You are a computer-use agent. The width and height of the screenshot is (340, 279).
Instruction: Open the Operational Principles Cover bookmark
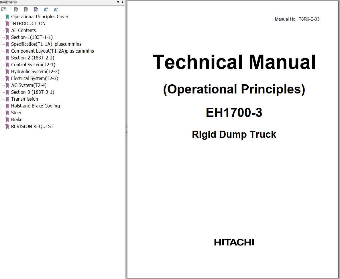pyautogui.click(x=40, y=17)
